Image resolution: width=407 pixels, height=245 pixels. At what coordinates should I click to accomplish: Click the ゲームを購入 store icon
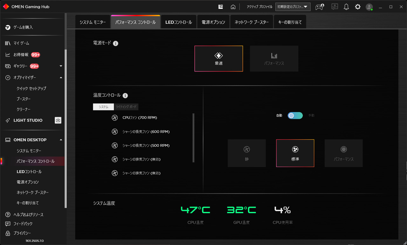(x=8, y=27)
